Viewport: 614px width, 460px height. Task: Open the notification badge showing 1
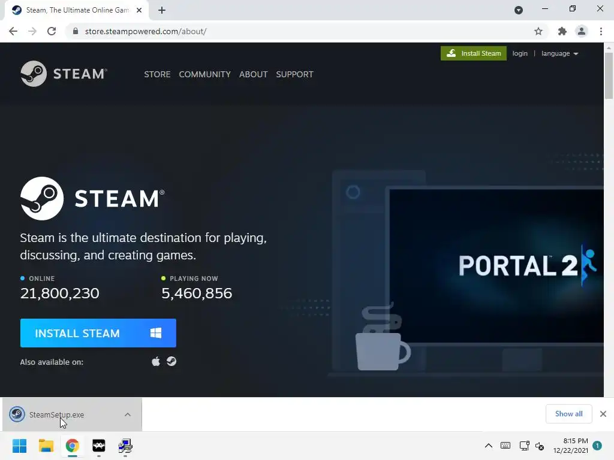(597, 446)
